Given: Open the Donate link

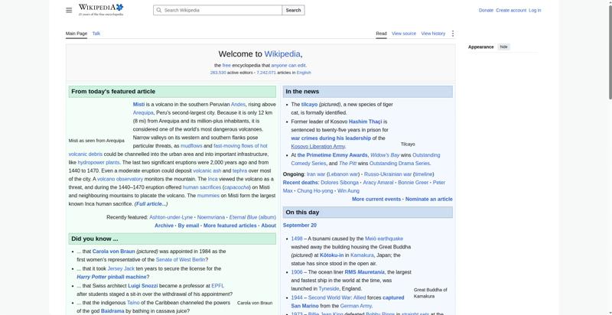Looking at the screenshot, I should point(486,11).
